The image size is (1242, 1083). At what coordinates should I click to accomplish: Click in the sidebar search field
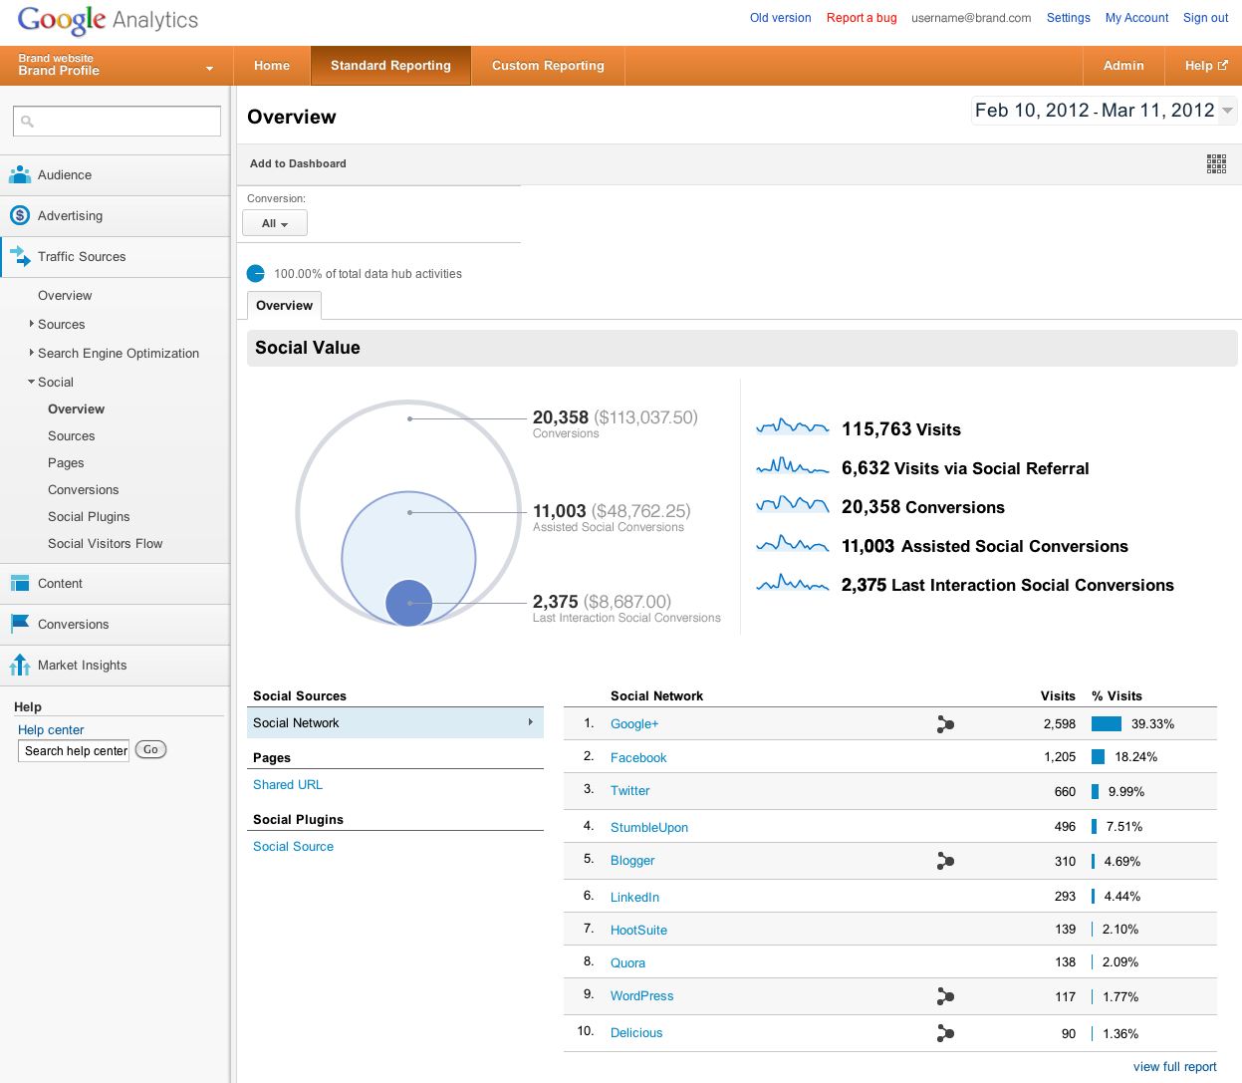[x=117, y=121]
